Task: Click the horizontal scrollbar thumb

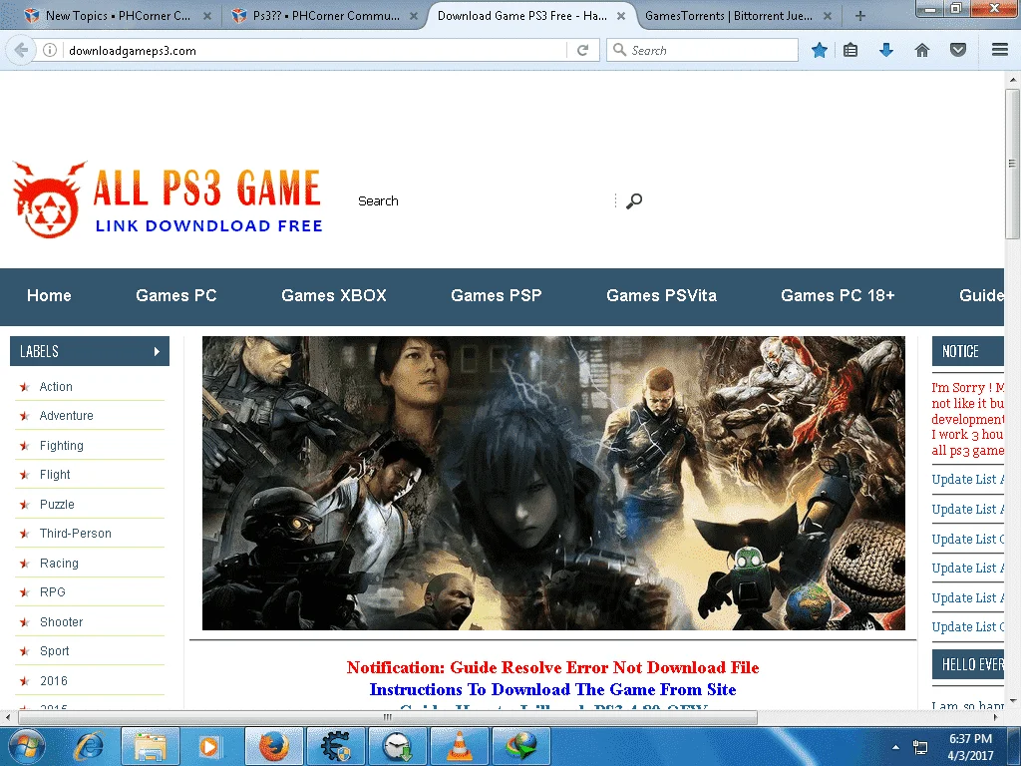Action: 388,717
